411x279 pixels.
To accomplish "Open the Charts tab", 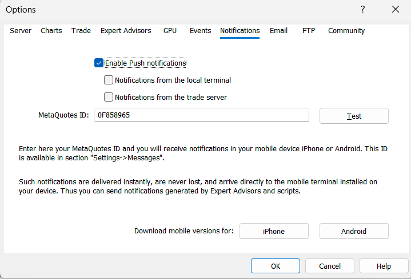I will (x=51, y=31).
